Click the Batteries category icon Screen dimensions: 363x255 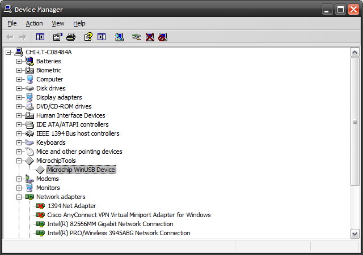pyautogui.click(x=29, y=61)
